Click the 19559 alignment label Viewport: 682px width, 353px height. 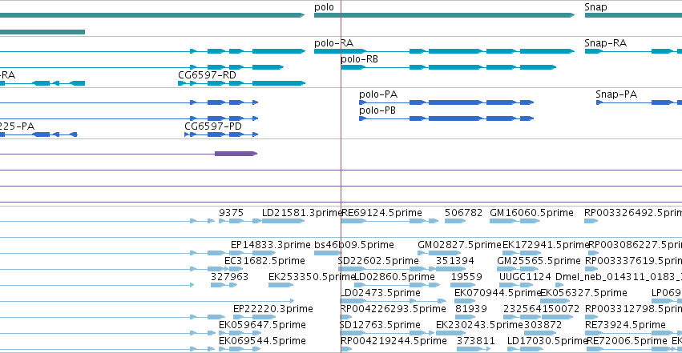pyautogui.click(x=466, y=277)
